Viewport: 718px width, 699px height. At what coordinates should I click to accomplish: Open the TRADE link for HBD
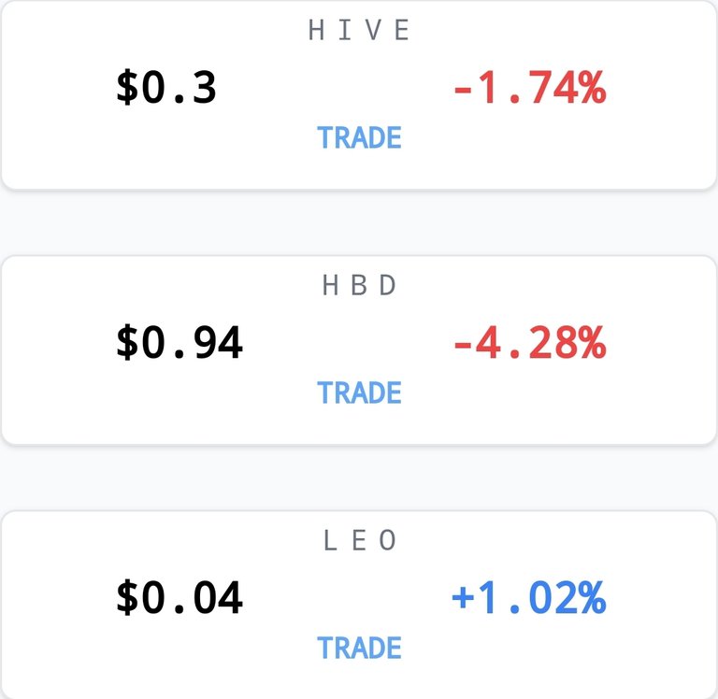359,392
